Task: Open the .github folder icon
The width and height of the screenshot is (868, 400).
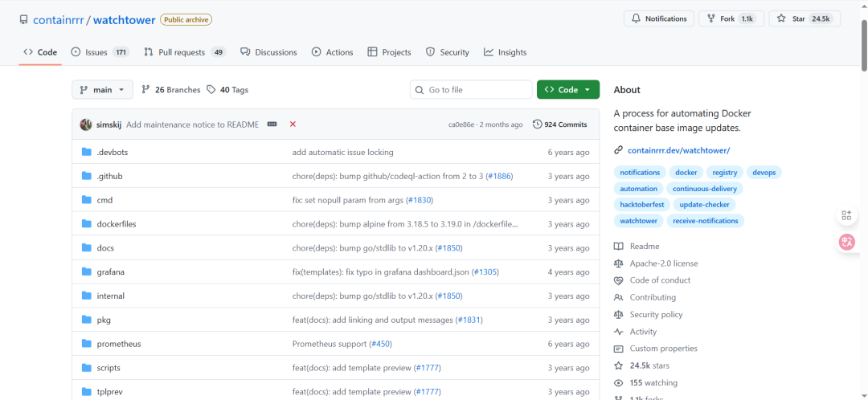Action: [86, 176]
